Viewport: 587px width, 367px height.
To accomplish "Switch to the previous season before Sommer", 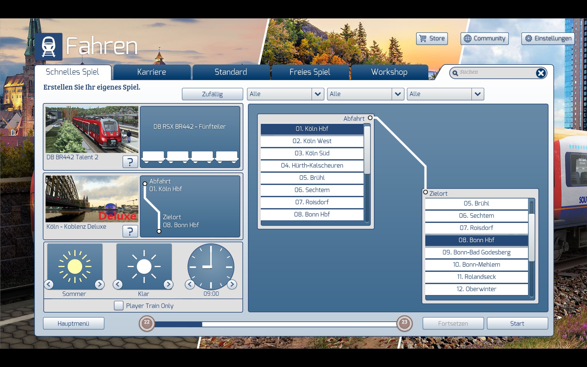I will (49, 284).
